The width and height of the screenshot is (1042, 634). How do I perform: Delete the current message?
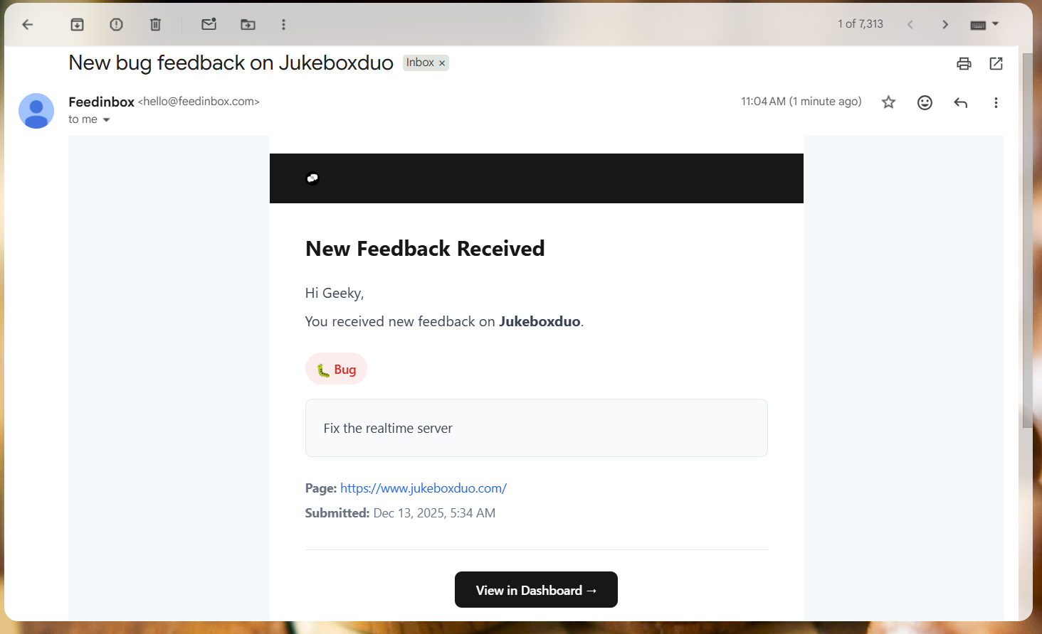coord(155,23)
